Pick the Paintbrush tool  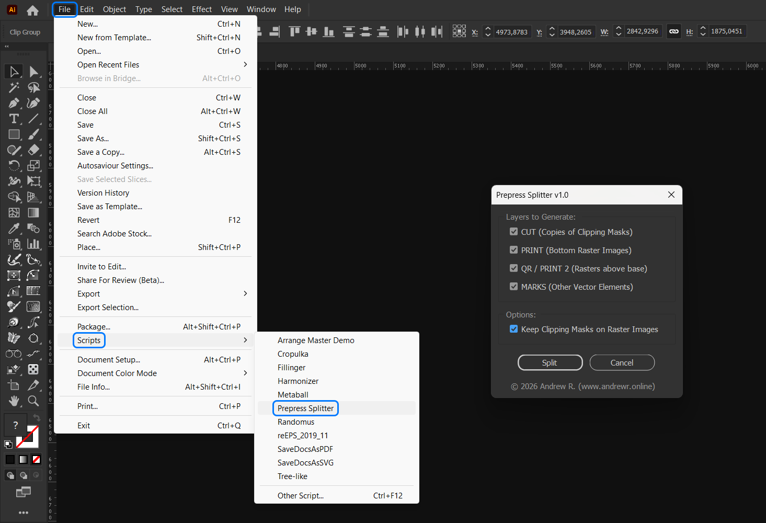(x=33, y=134)
